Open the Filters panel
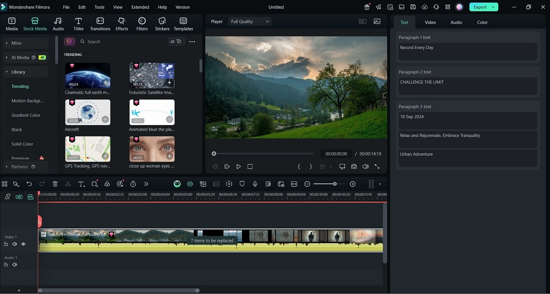This screenshot has width=550, height=294. click(142, 24)
